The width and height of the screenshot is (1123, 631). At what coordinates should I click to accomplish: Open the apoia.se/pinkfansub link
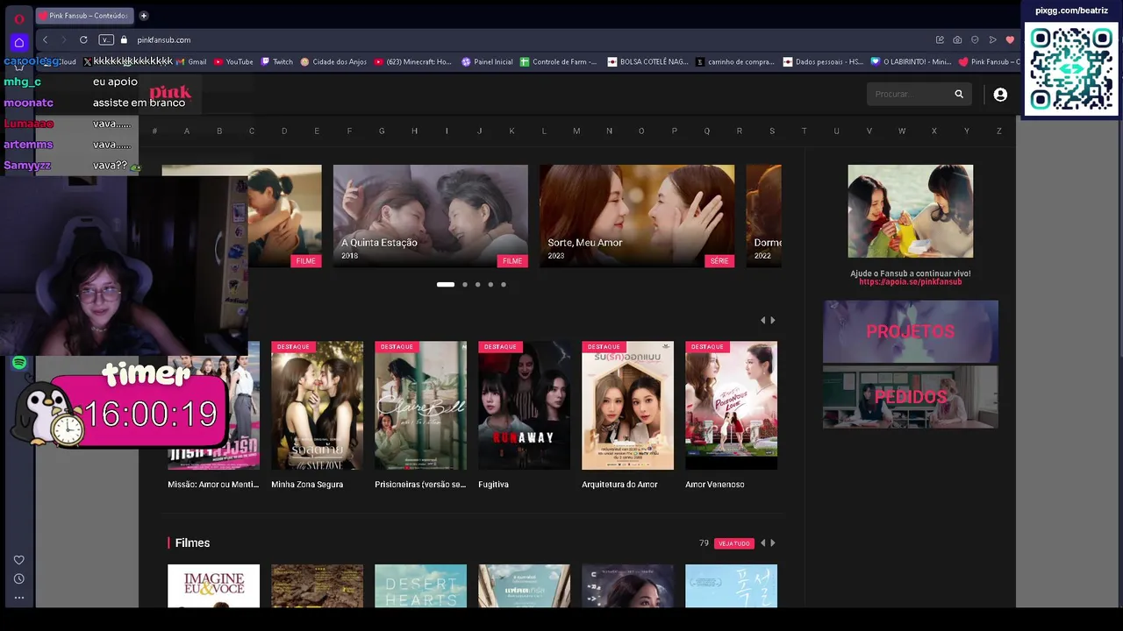click(x=911, y=282)
